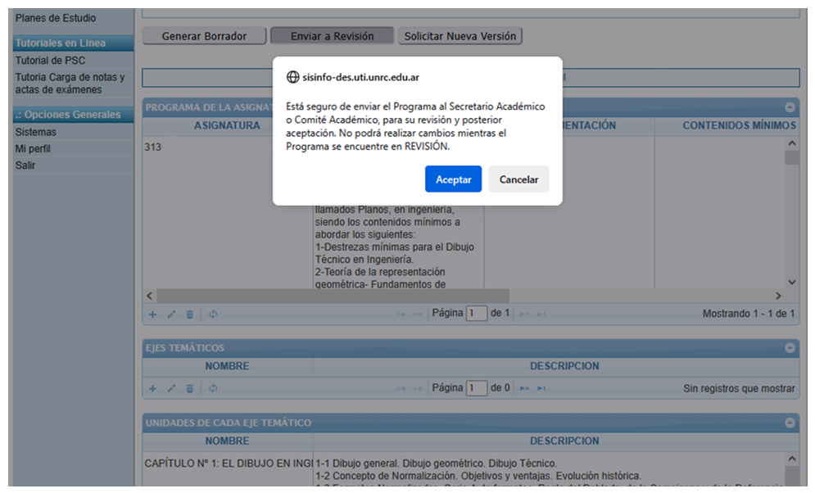Go to last page in Ejes Temáticos pager
This screenshot has height=493, width=815.
(541, 388)
